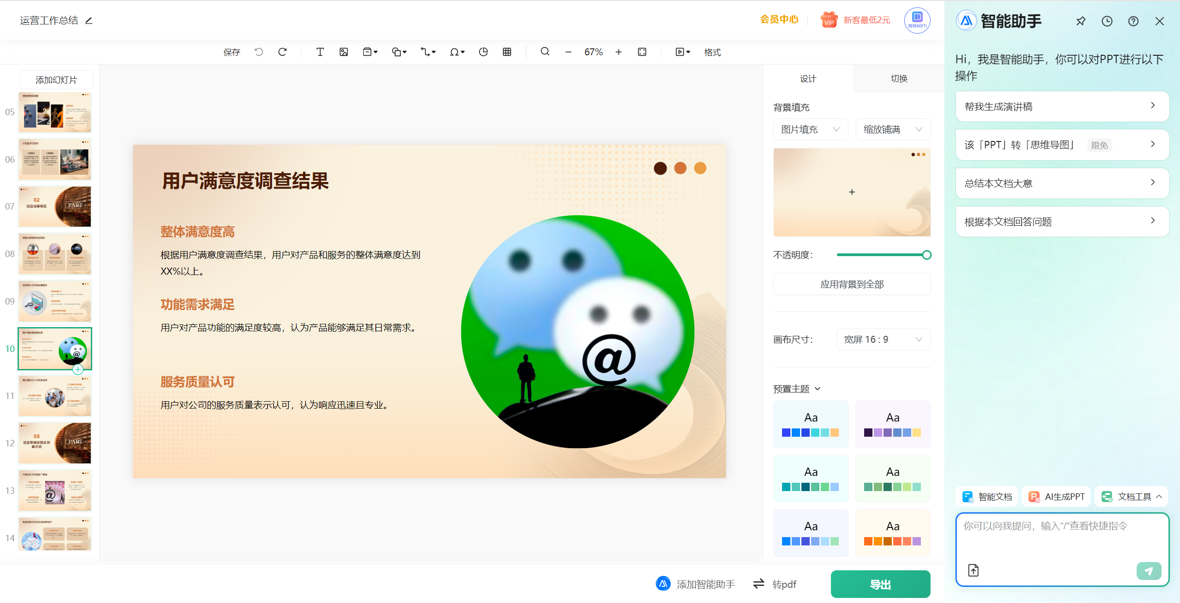Viewport: 1180px width, 603px height.
Task: Open the slideshow play dropdown
Action: (683, 52)
